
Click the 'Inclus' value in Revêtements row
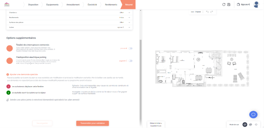pyautogui.click(x=122, y=18)
